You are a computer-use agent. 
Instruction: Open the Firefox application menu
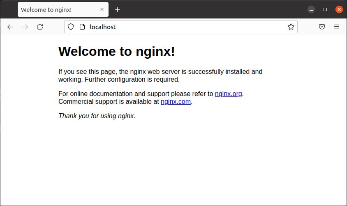pyautogui.click(x=337, y=27)
